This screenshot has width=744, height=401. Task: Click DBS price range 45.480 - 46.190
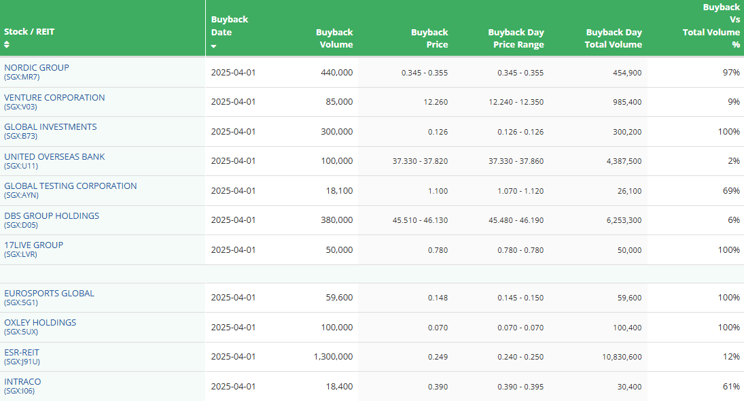[516, 220]
